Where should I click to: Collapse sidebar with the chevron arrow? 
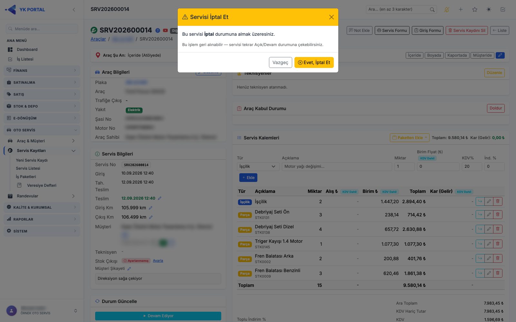tap(74, 10)
